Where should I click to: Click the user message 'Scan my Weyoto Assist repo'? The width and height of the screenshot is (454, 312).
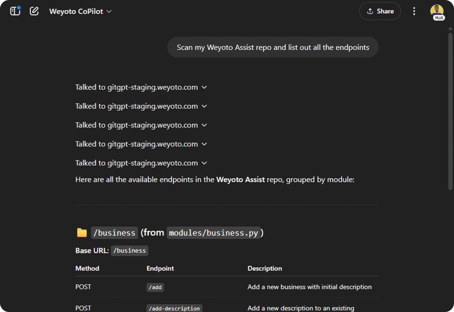click(x=273, y=47)
